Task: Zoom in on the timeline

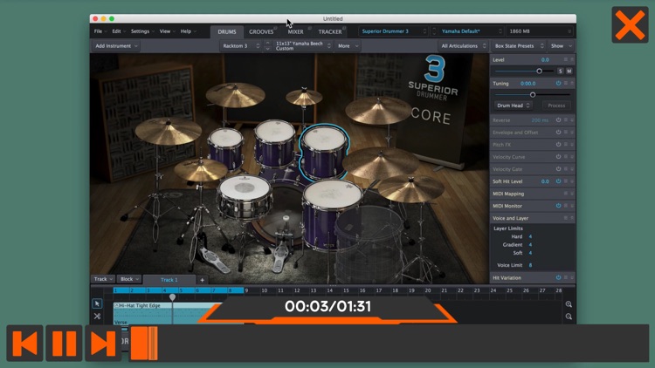Action: (x=569, y=304)
